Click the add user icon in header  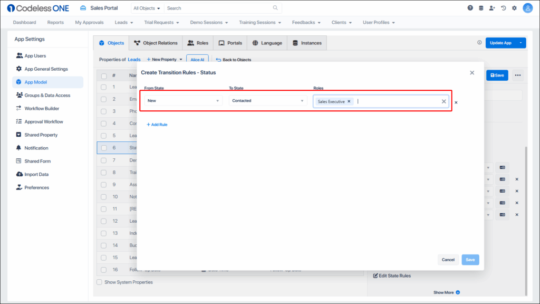492,8
